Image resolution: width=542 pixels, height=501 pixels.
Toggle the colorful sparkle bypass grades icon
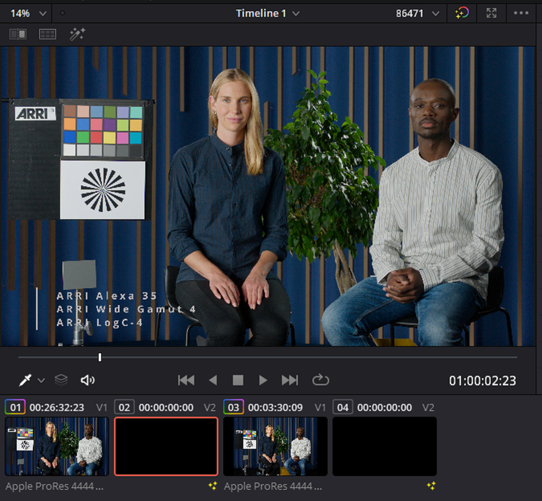(462, 14)
